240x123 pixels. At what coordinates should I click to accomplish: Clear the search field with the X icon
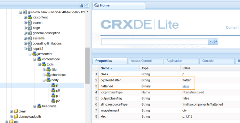click(211, 41)
